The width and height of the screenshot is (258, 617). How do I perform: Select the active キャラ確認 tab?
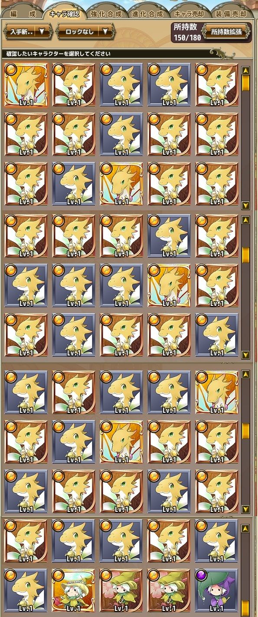64,13
